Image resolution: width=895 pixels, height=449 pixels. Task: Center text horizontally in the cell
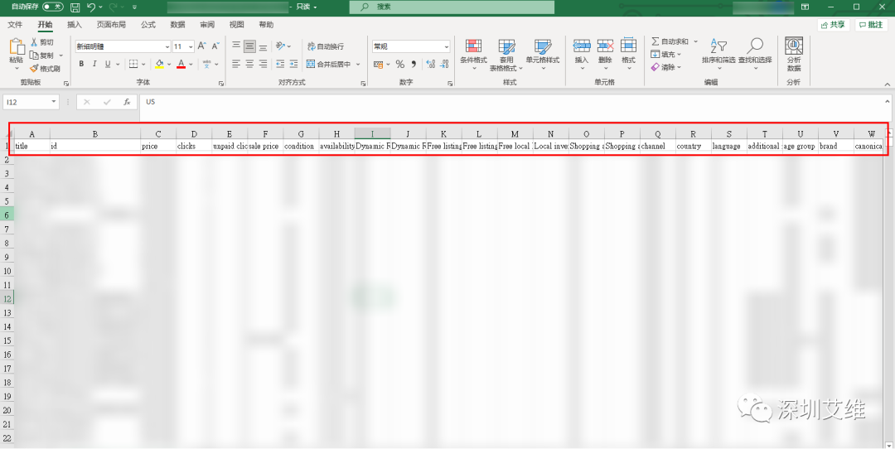pyautogui.click(x=249, y=64)
